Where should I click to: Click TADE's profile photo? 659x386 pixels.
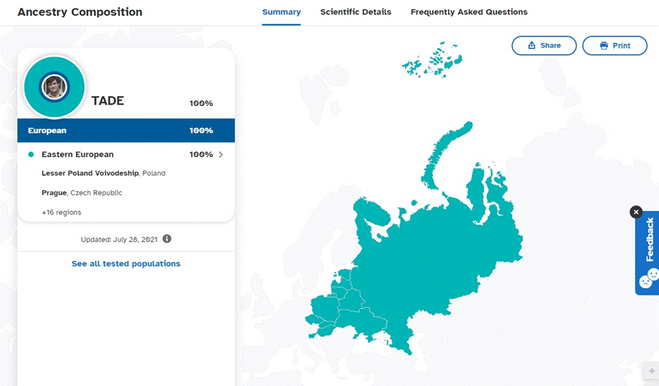click(54, 87)
